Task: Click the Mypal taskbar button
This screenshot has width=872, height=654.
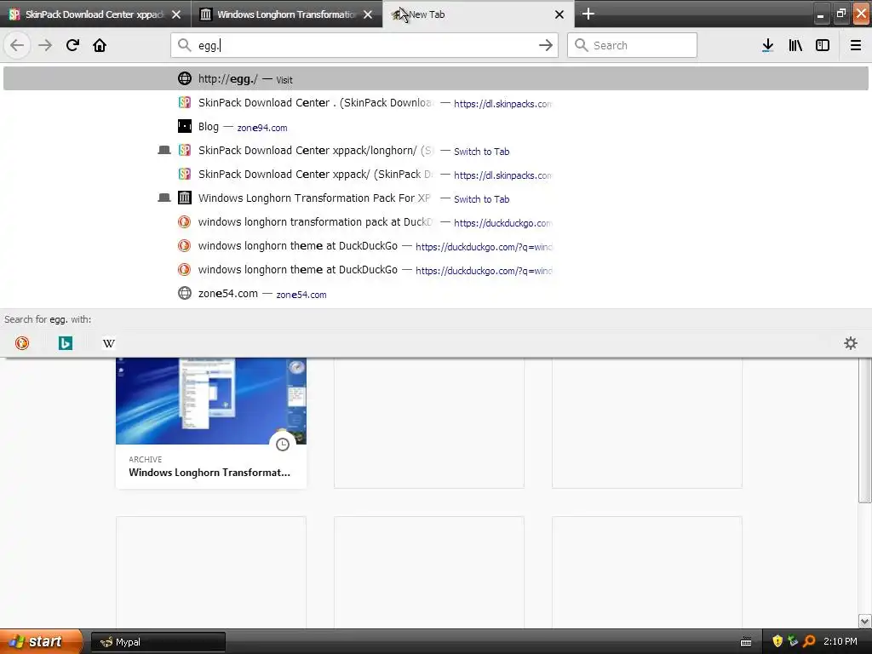Action: (x=158, y=642)
